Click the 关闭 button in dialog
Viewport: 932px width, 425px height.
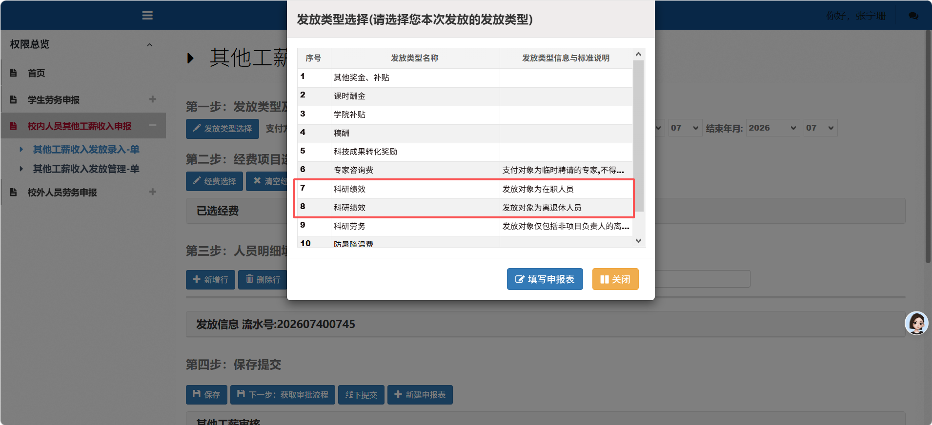[x=615, y=279]
